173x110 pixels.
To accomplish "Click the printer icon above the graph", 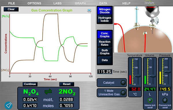I will (89, 10).
